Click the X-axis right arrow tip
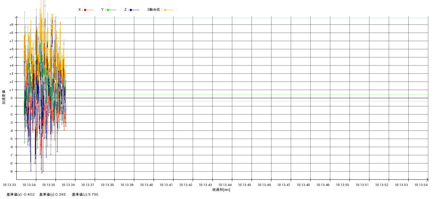441x199 pixels. [427, 179]
